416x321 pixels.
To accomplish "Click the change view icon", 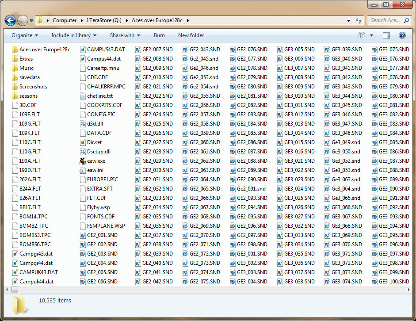I will 362,35.
